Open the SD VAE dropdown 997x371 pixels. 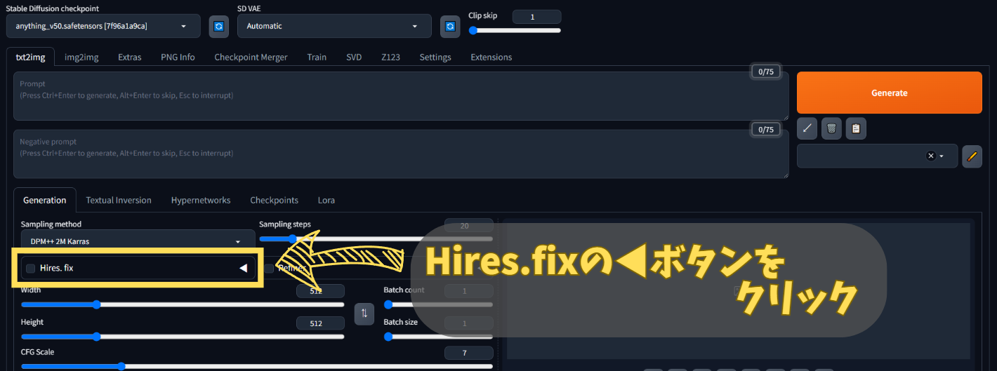point(334,26)
